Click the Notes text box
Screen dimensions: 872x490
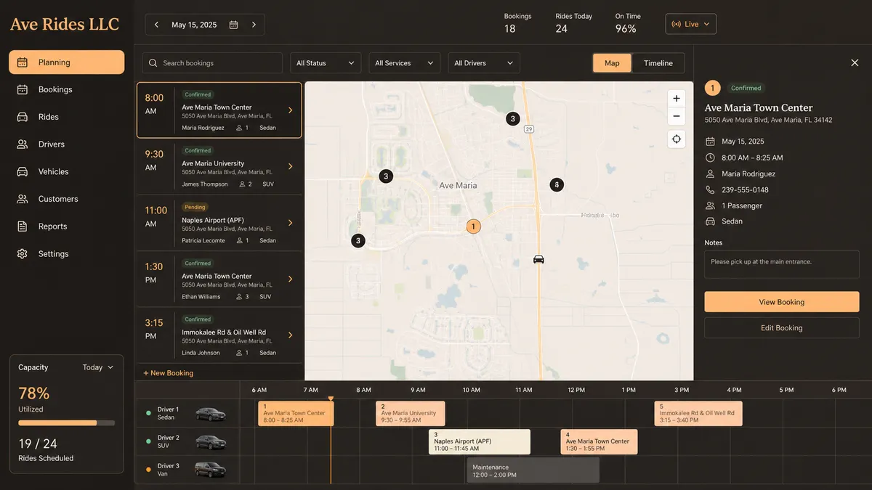[x=782, y=264]
